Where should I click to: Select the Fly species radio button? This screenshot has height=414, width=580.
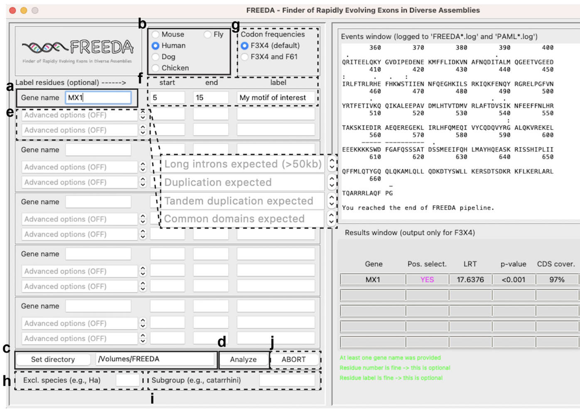[x=207, y=34]
